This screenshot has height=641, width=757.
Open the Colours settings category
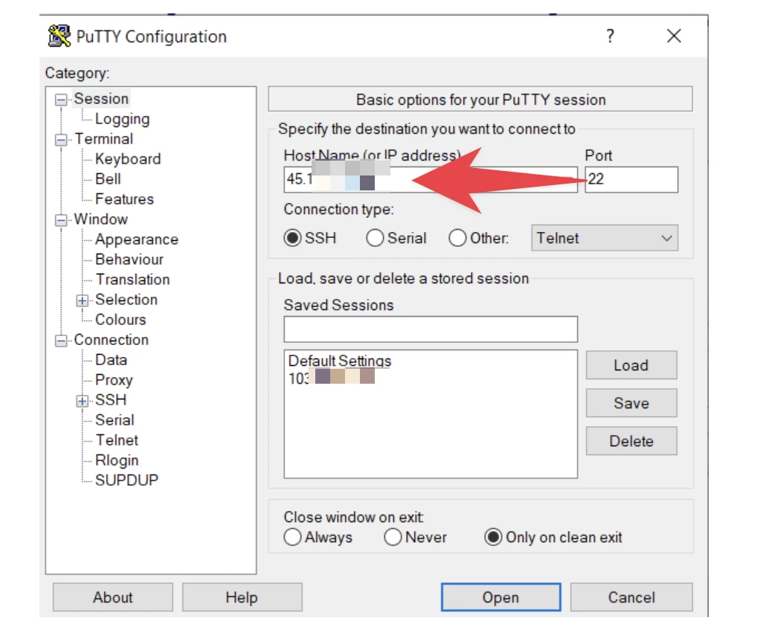pyautogui.click(x=120, y=320)
